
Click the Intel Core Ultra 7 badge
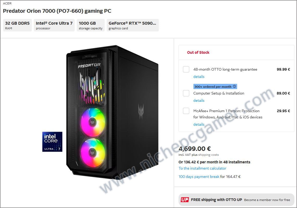pyautogui.click(x=52, y=142)
